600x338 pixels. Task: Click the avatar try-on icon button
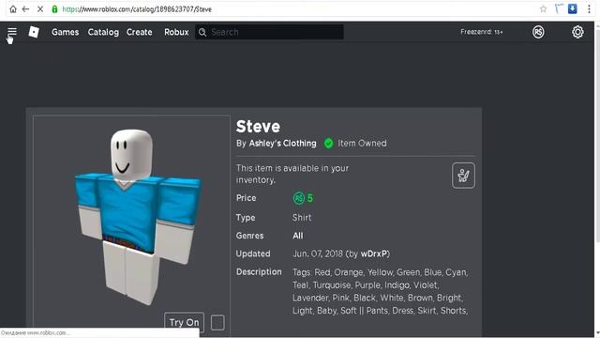[x=463, y=176]
